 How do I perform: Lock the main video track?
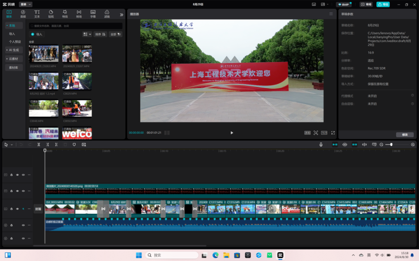click(x=12, y=209)
